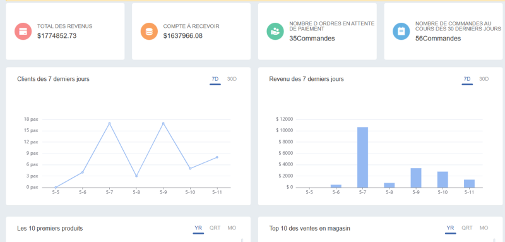Select QRT for top 10 products
The width and height of the screenshot is (505, 242).
[x=215, y=228]
